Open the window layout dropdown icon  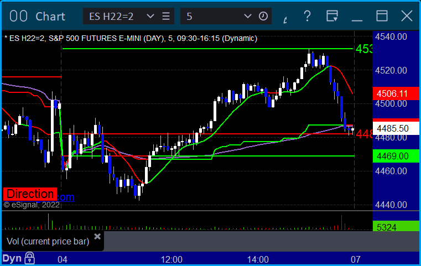332,16
